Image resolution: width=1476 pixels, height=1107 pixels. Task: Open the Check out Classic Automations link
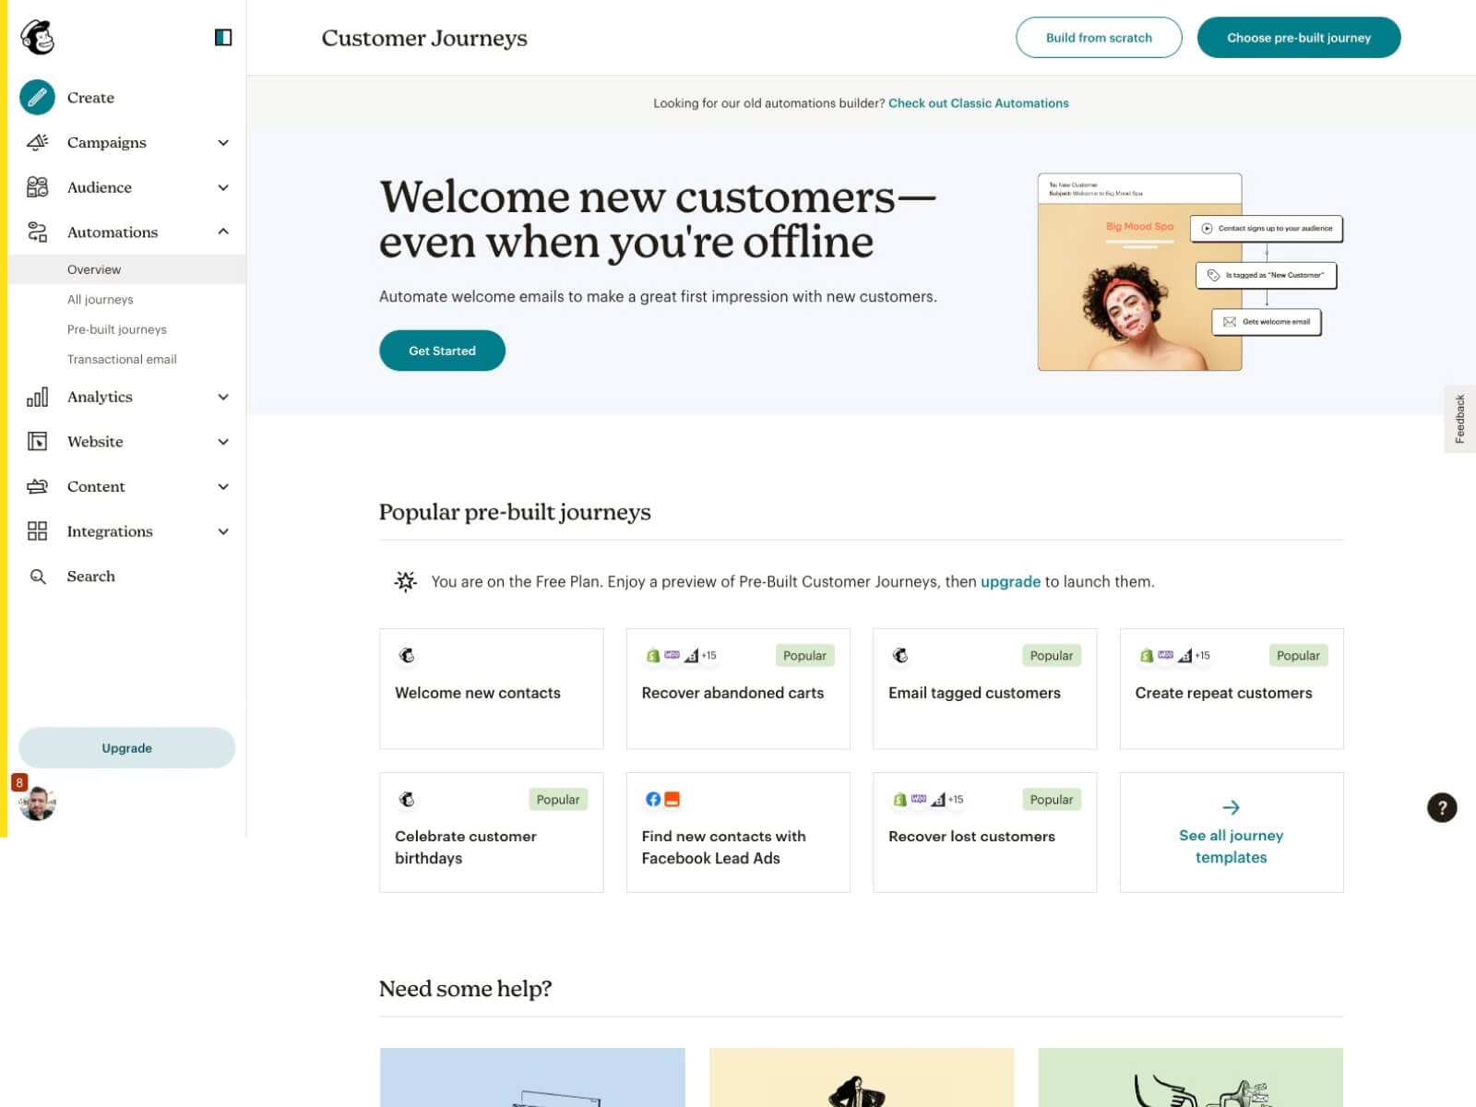(978, 103)
